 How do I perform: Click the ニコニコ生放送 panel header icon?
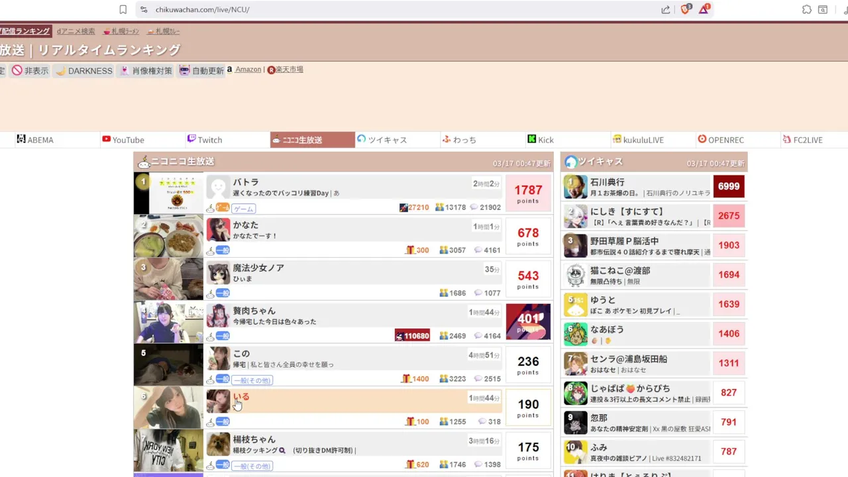coord(143,162)
